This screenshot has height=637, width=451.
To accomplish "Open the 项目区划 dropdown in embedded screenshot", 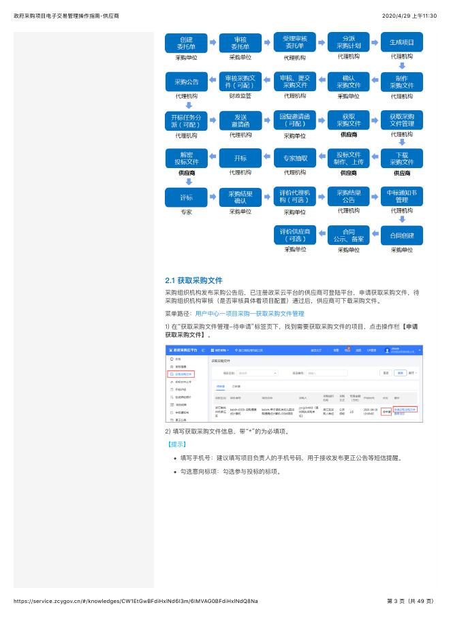I will tap(257, 372).
